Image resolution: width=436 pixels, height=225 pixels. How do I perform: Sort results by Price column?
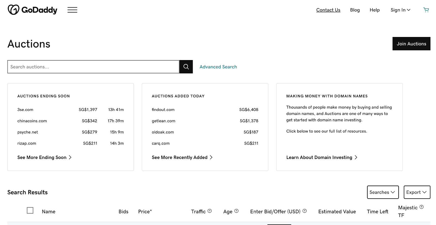(x=145, y=211)
